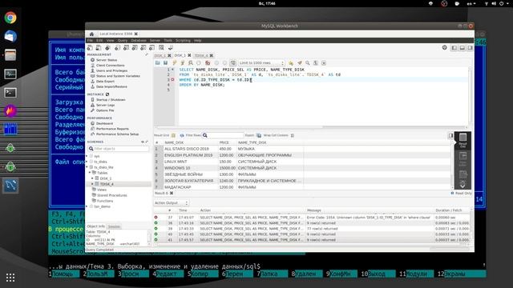
Task: Collapse the Tables node
Action: [90, 173]
